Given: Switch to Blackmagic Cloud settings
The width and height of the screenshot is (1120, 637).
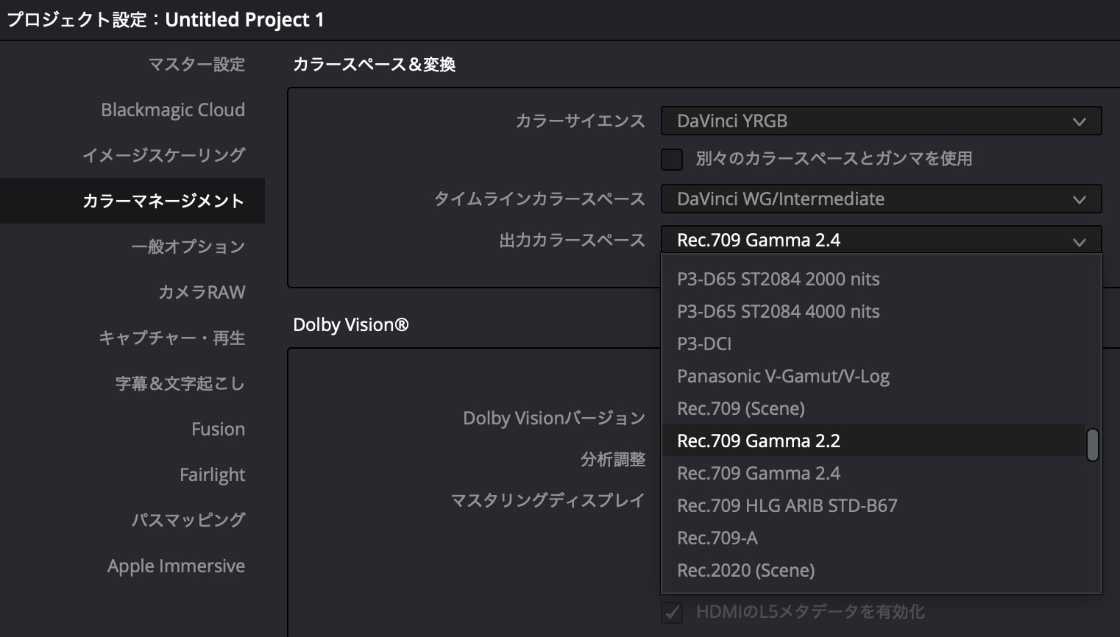Looking at the screenshot, I should (173, 110).
